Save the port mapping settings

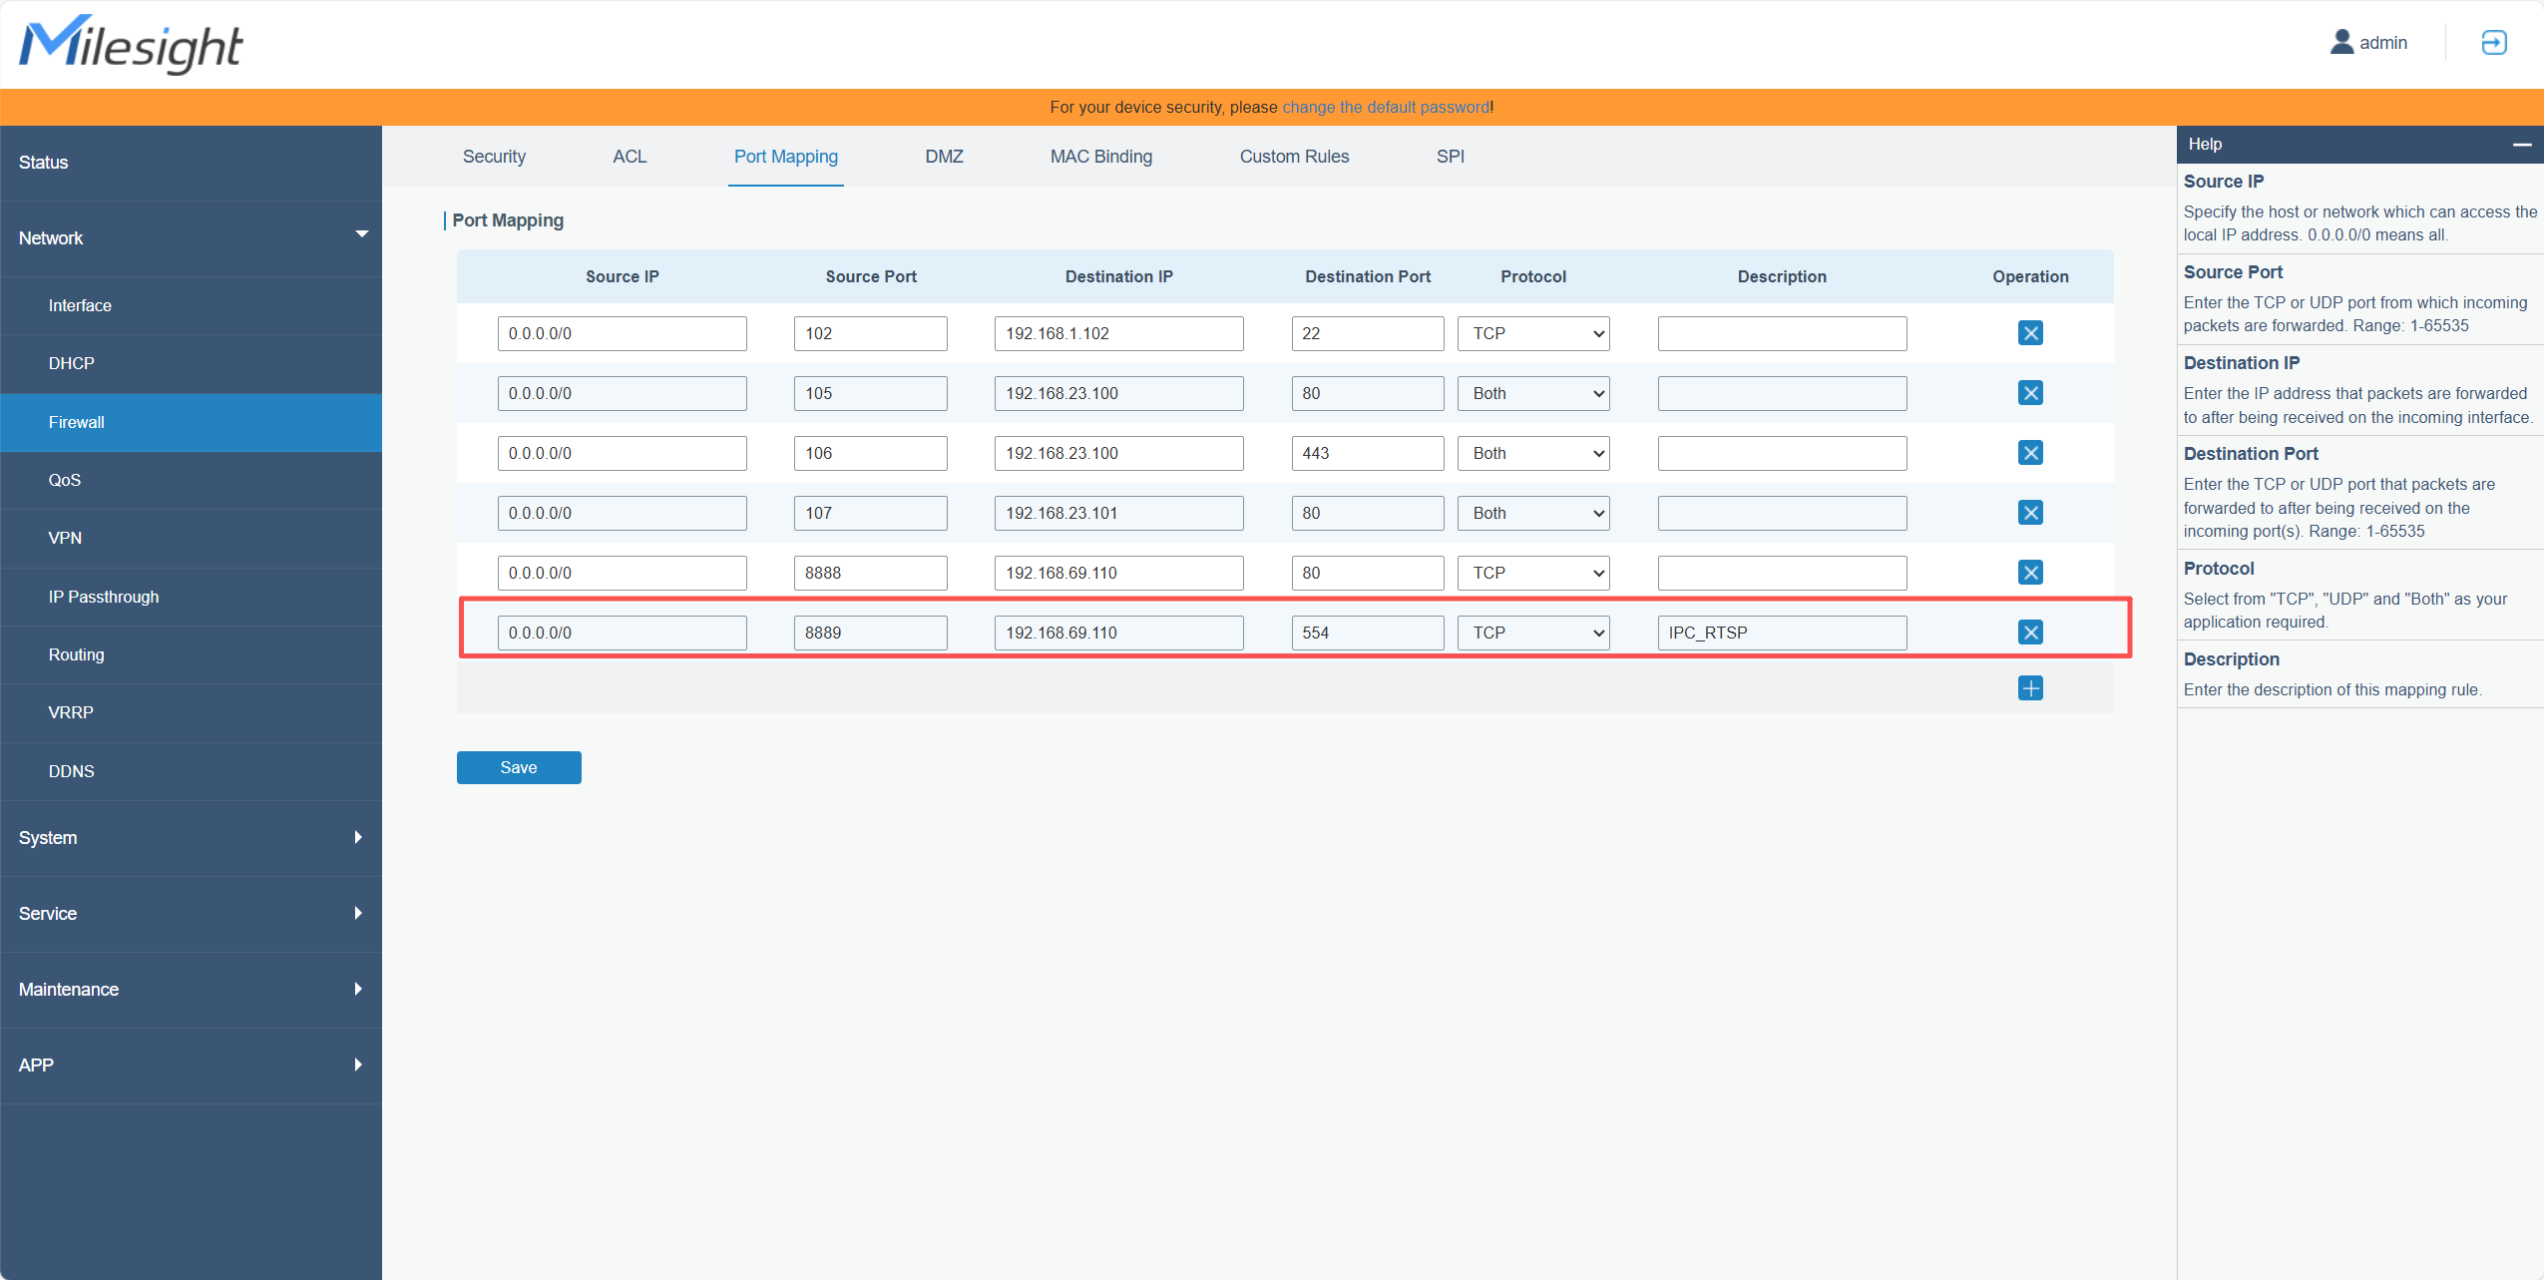(518, 767)
